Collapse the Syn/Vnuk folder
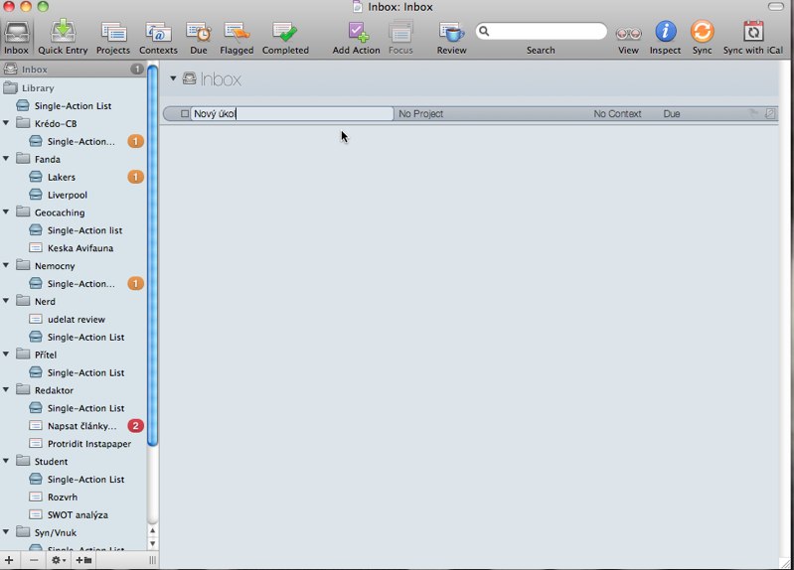This screenshot has width=794, height=570. click(x=6, y=532)
